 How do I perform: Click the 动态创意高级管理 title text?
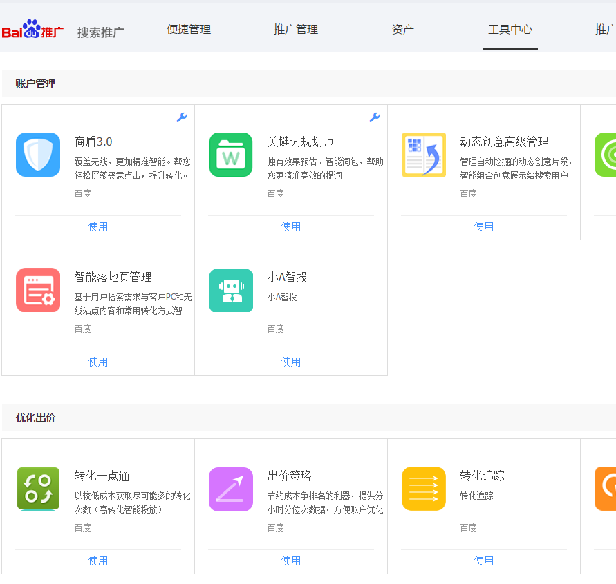tap(504, 142)
